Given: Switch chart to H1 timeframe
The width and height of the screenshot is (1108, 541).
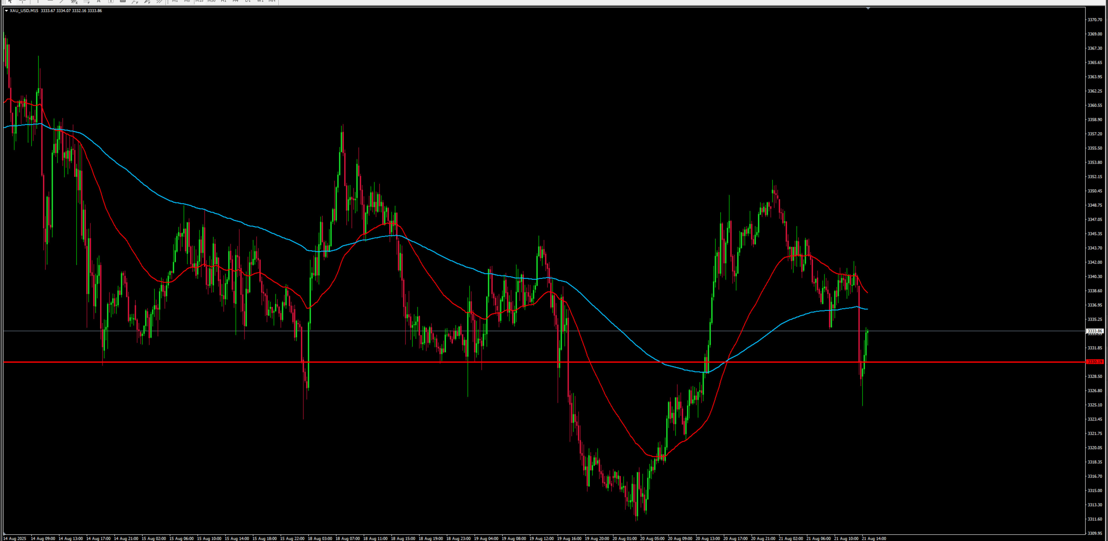Looking at the screenshot, I should coord(224,1).
